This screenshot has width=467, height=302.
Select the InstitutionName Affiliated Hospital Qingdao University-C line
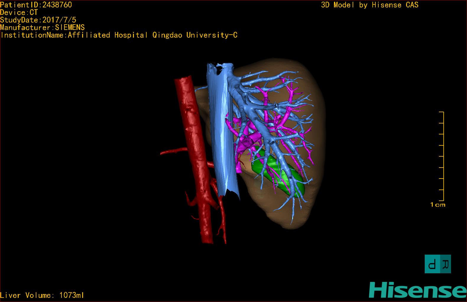tap(119, 35)
